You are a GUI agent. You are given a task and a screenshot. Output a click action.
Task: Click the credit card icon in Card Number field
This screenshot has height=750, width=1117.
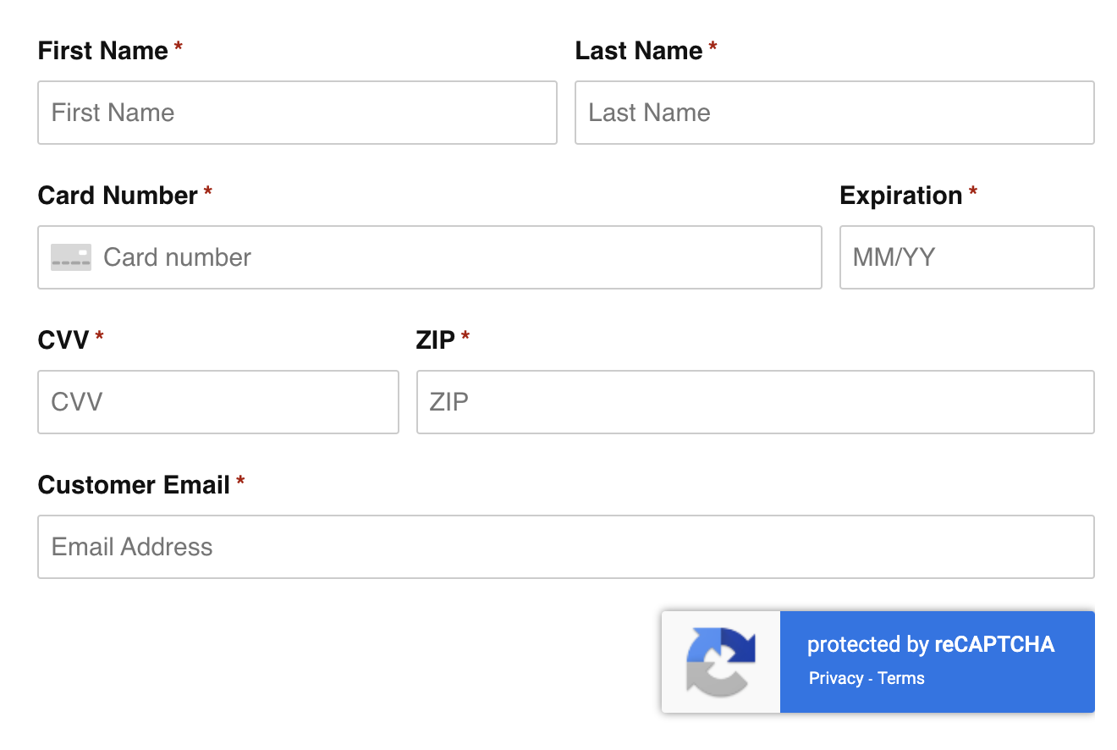coord(71,257)
